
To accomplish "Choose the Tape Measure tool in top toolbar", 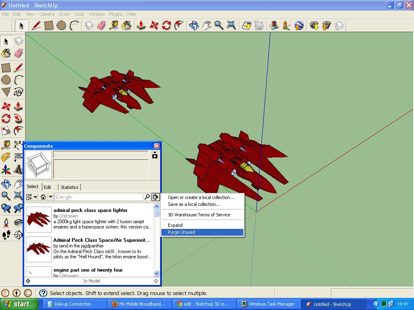I will coord(114,25).
